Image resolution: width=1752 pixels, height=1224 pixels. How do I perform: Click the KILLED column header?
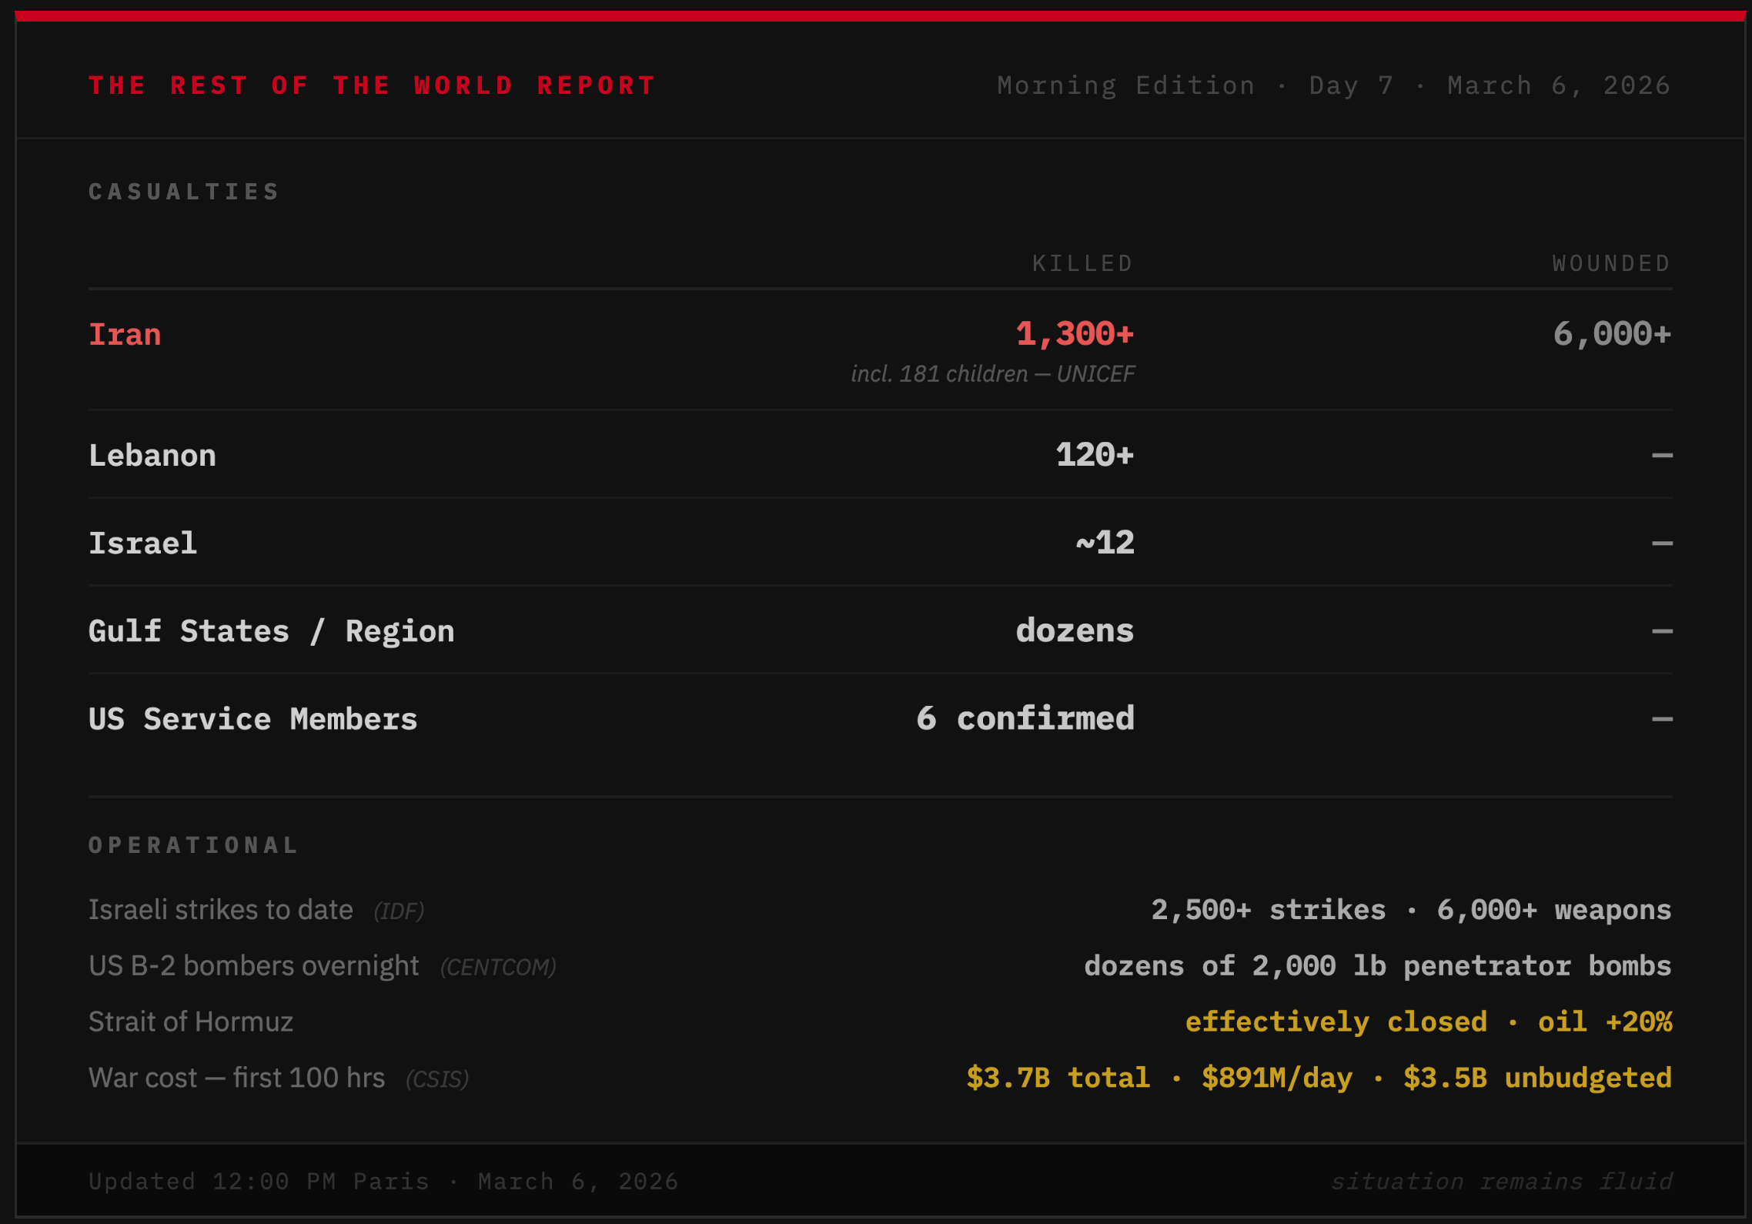[x=1082, y=263]
